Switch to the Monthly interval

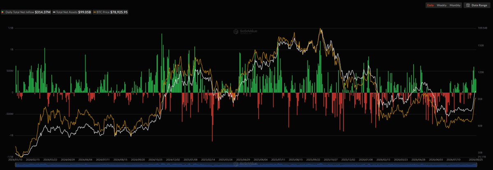455,5
